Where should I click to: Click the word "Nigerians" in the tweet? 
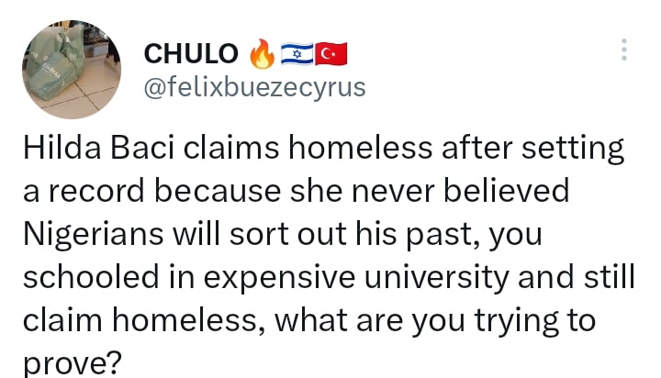click(93, 234)
